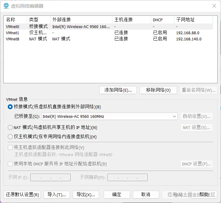Confirm with the 确定 button
Screen dimensions: 221x203
pos(117,195)
